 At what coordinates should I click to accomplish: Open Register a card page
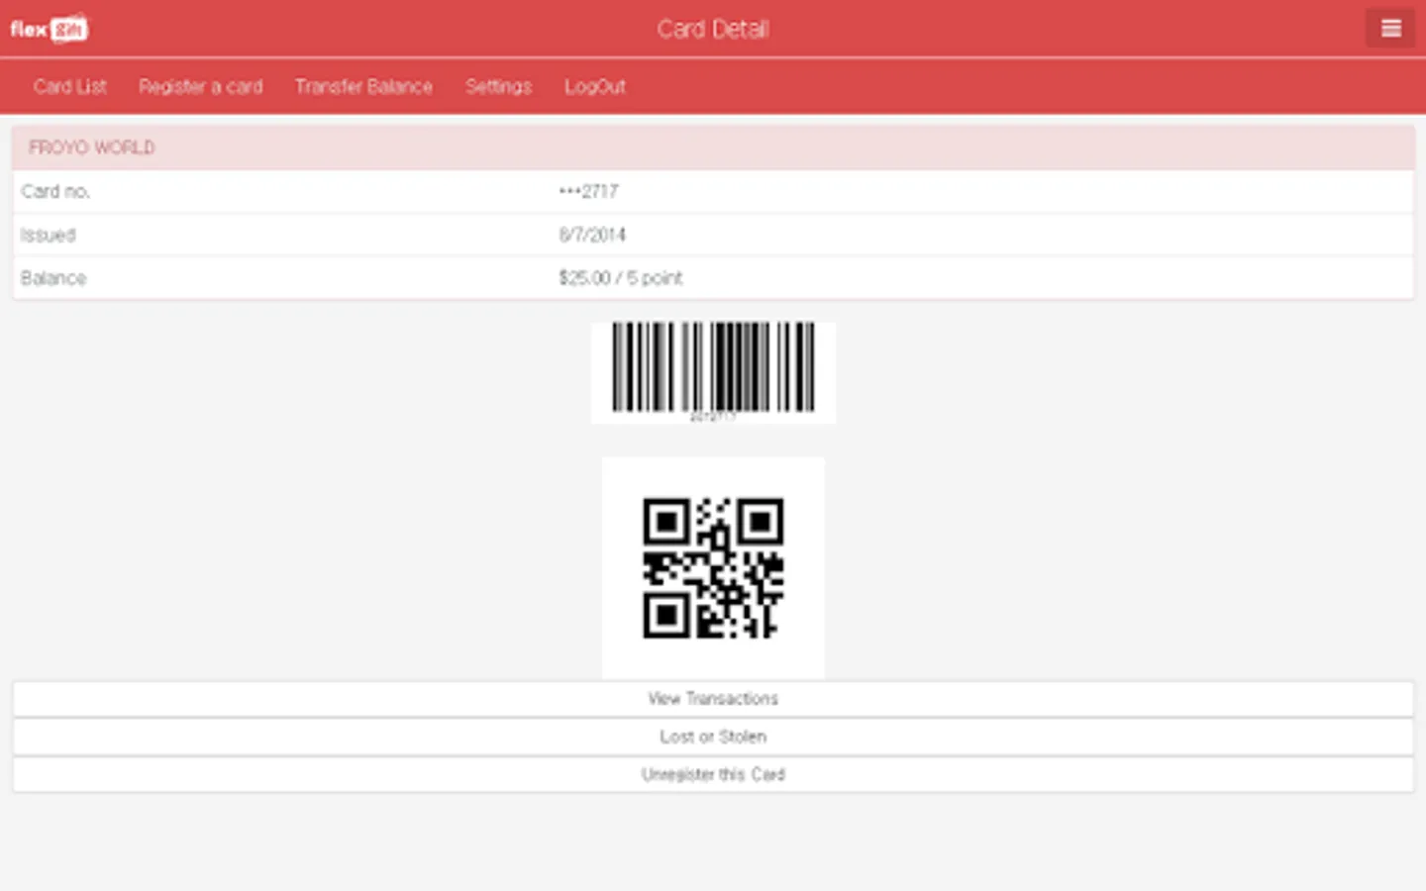201,86
